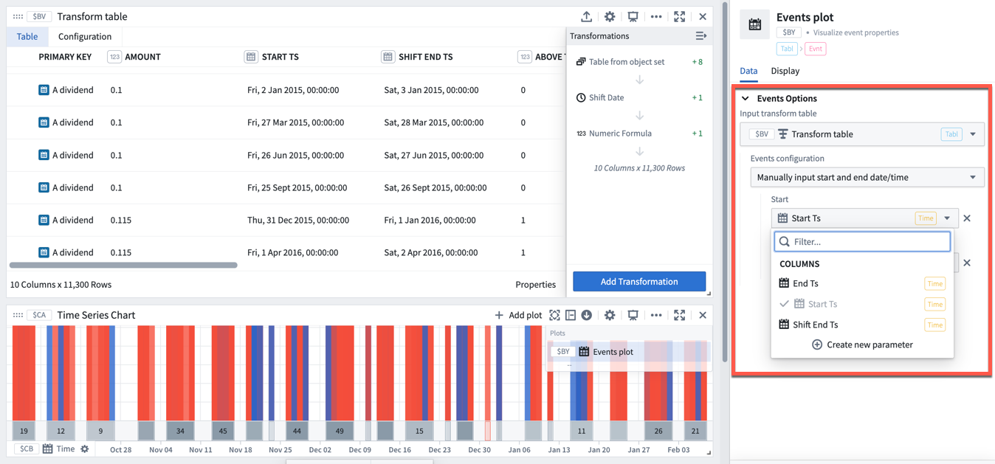
Task: Click the gear icon next to Time axis label
Action: (x=85, y=449)
